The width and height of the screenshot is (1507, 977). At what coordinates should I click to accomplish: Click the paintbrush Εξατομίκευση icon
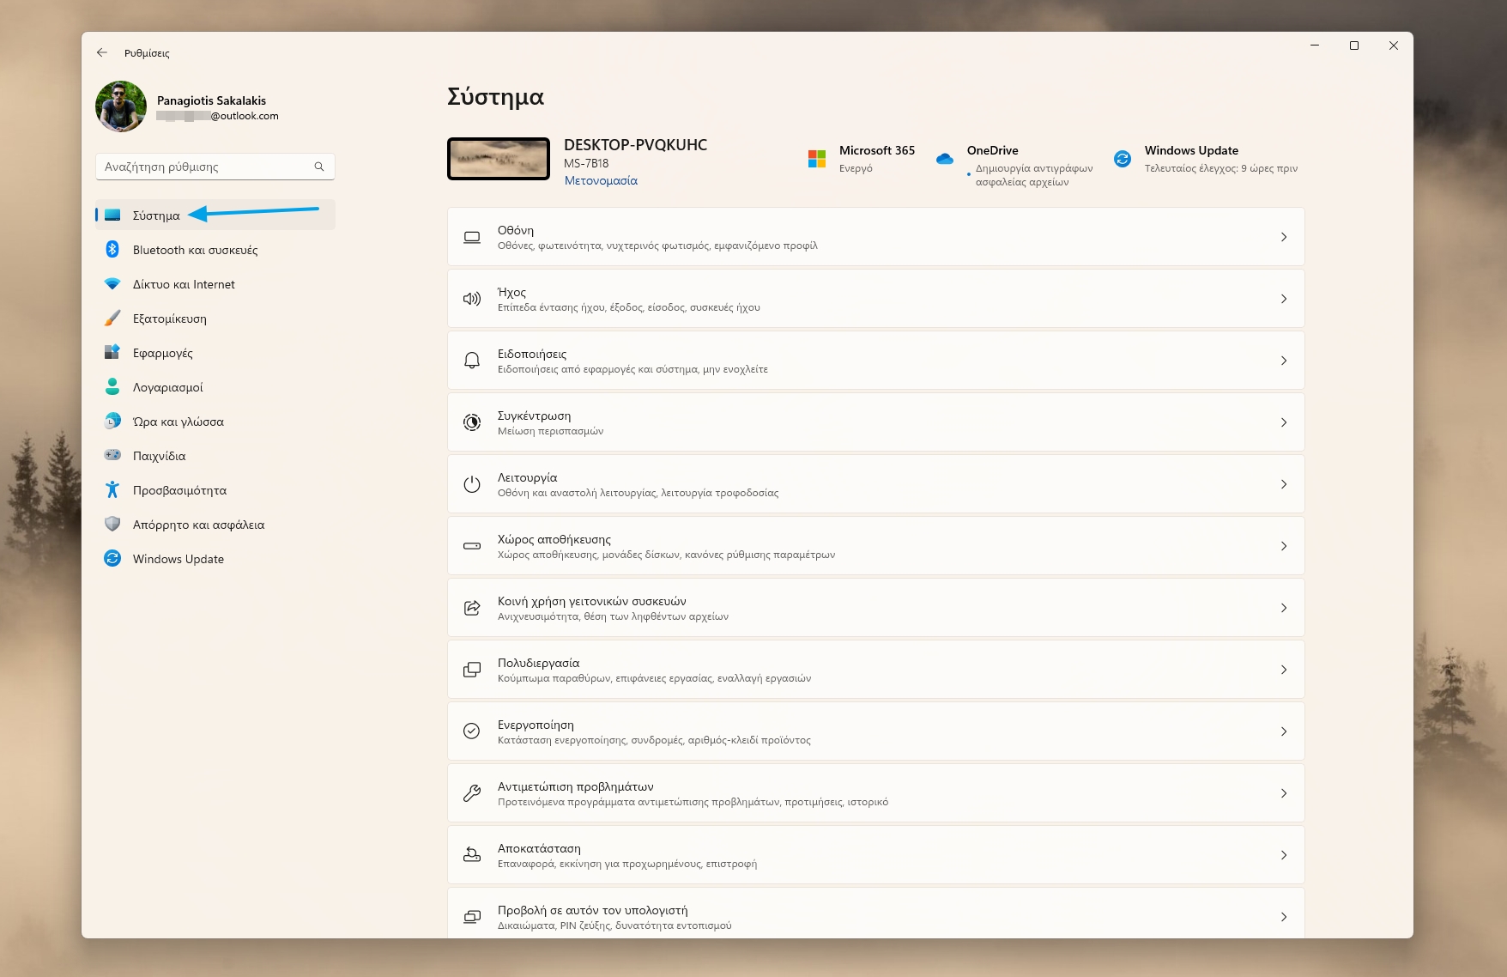pos(112,319)
